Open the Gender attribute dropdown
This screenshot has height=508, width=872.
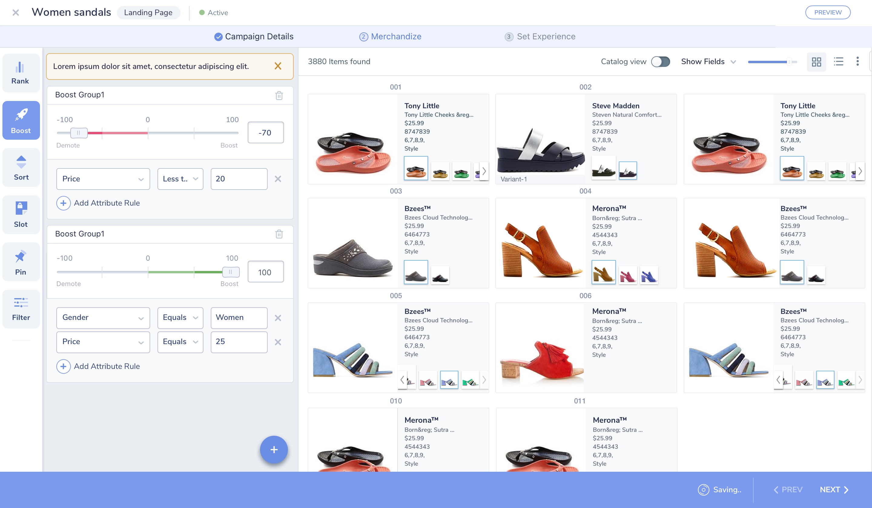coord(103,318)
